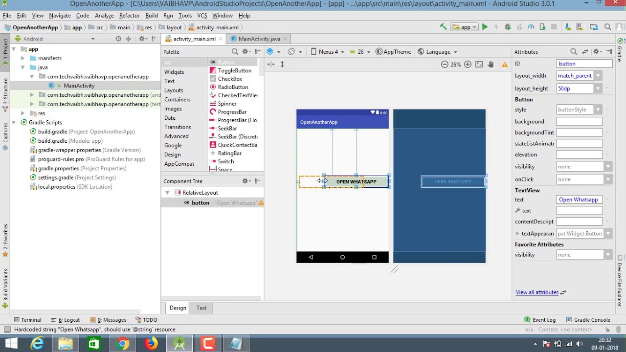
Task: Open the VCS menu
Action: (x=202, y=15)
